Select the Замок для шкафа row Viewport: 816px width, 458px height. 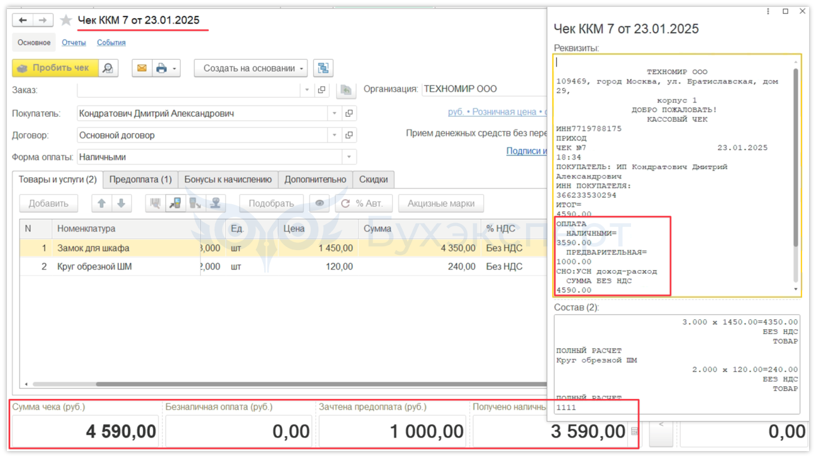click(x=93, y=248)
